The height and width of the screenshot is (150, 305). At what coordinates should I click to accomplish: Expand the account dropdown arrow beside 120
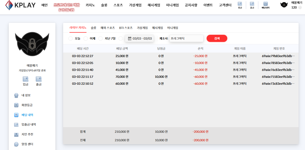point(300,7)
